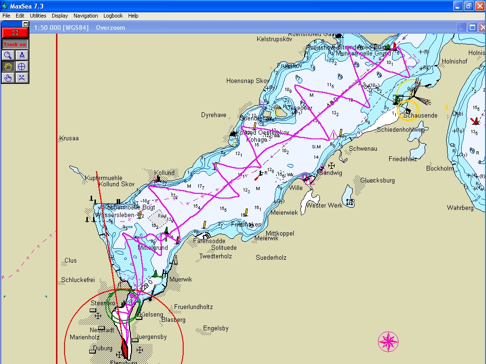
Task: Click the Kollund place name
Action: 164,173
